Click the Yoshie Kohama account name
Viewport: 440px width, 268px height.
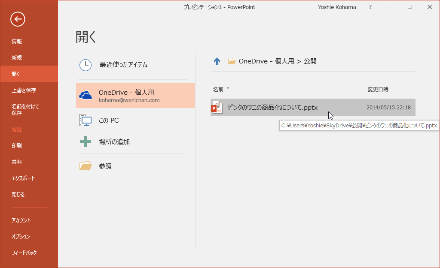coord(338,7)
